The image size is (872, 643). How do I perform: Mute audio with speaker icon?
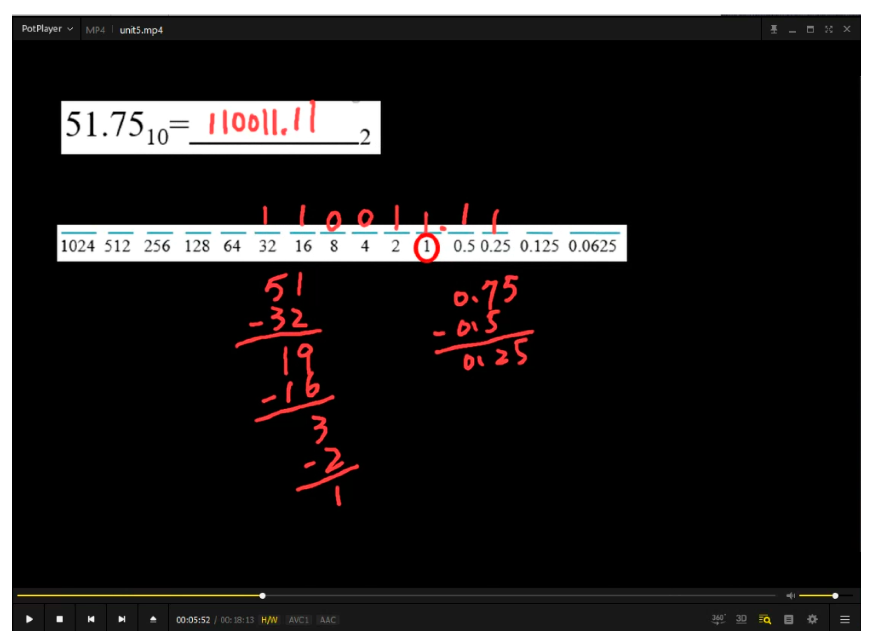(x=790, y=596)
